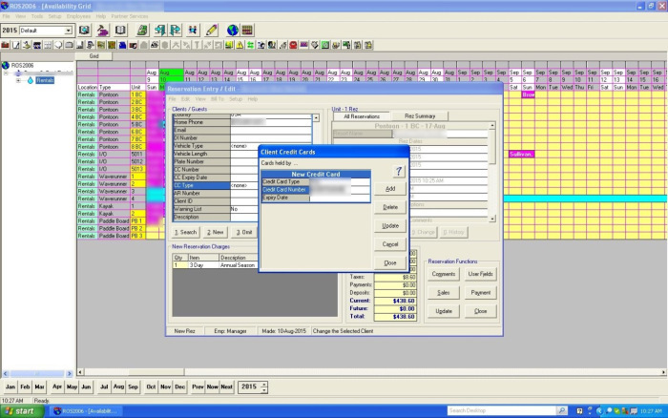The height and width of the screenshot is (418, 668).
Task: Select the All Reservations tab
Action: pyautogui.click(x=362, y=116)
